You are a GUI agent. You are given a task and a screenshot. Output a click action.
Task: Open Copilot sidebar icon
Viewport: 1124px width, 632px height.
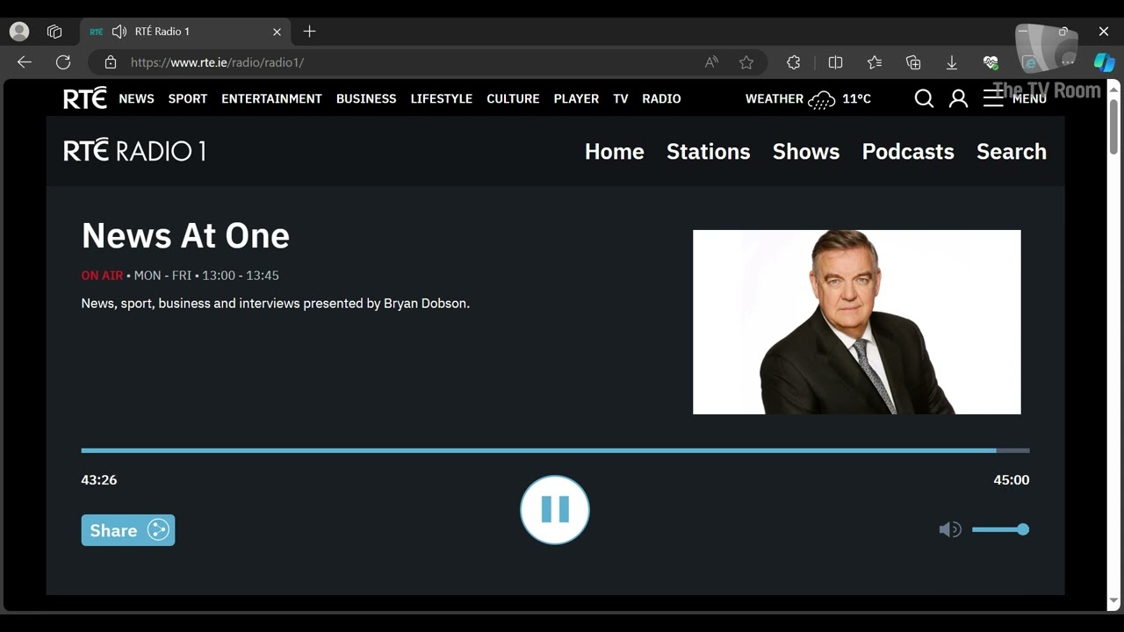1104,62
